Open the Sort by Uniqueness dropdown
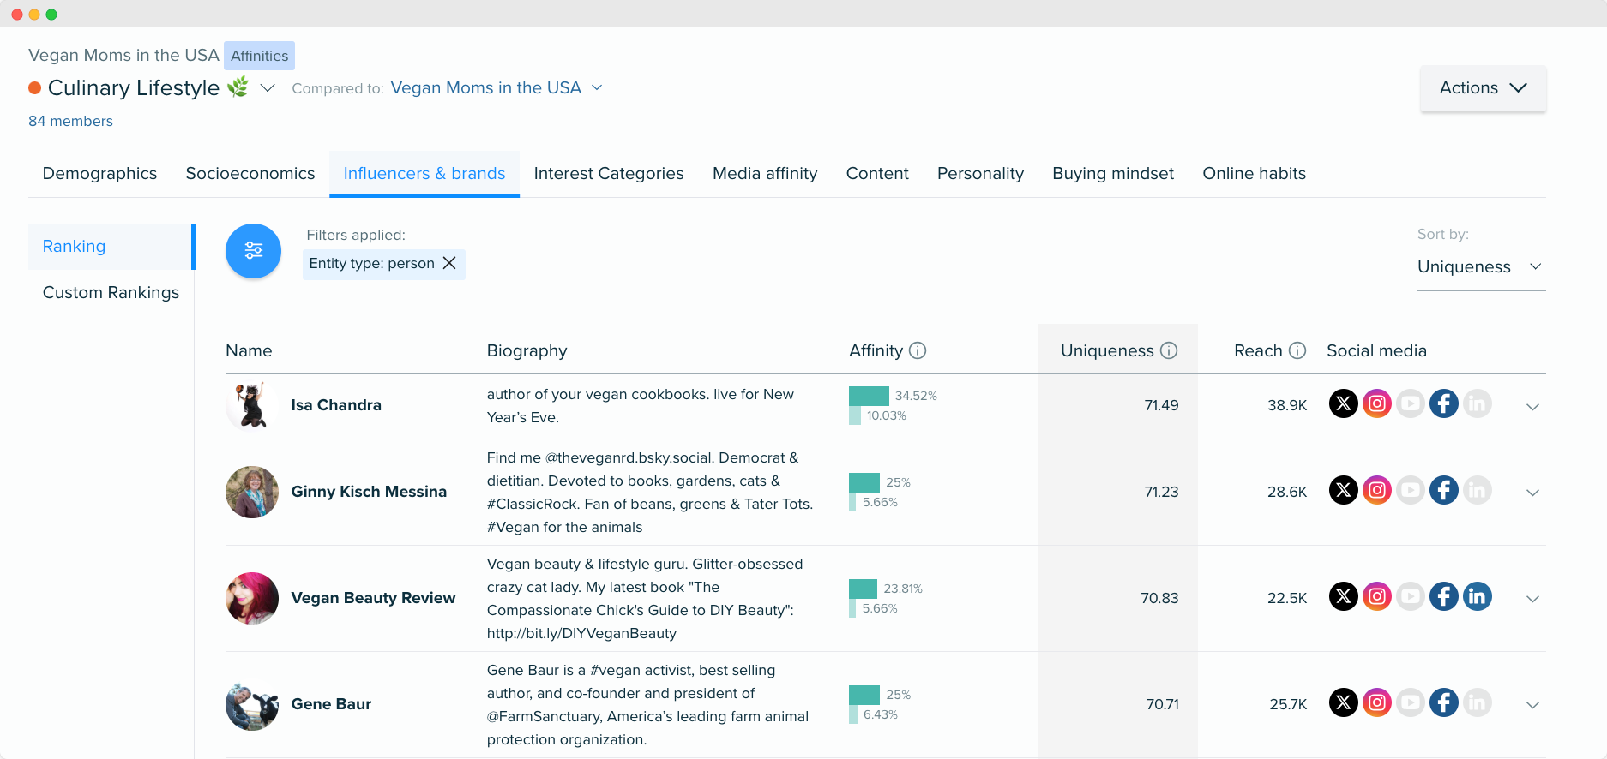The width and height of the screenshot is (1607, 759). coord(1481,267)
